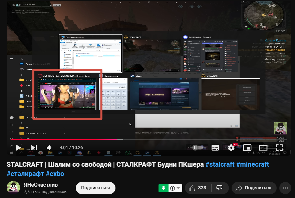Skip to the next video
This screenshot has width=295, height=198.
tap(34, 148)
